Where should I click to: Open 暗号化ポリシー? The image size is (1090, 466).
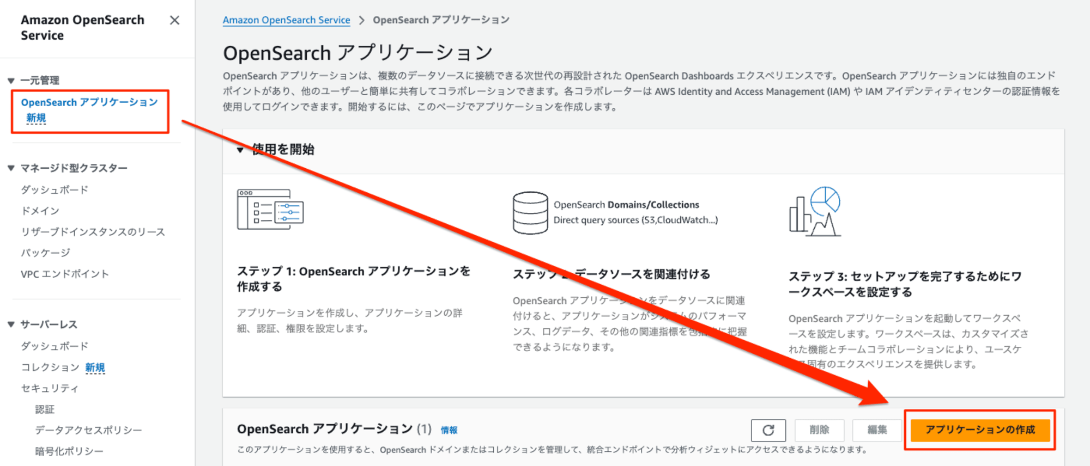(69, 451)
